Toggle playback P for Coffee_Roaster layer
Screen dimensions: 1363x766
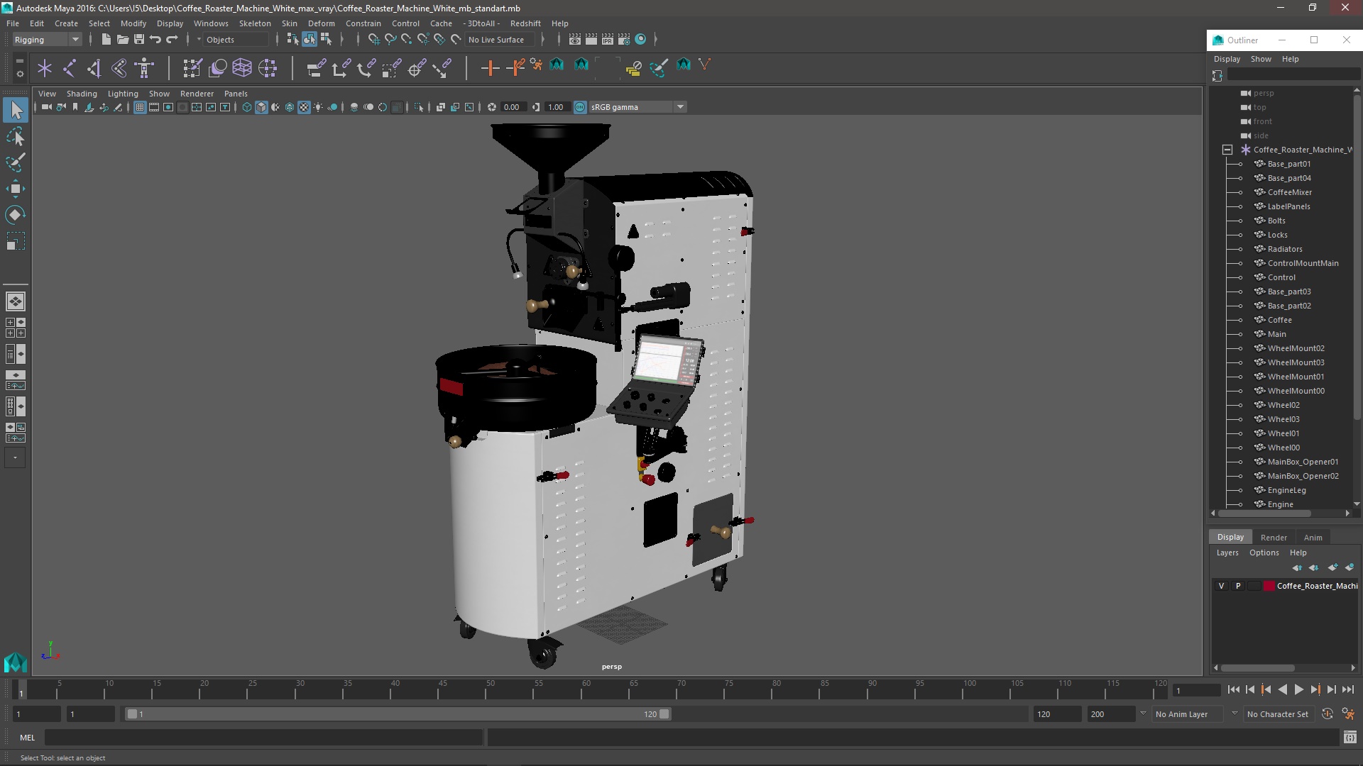(x=1238, y=586)
